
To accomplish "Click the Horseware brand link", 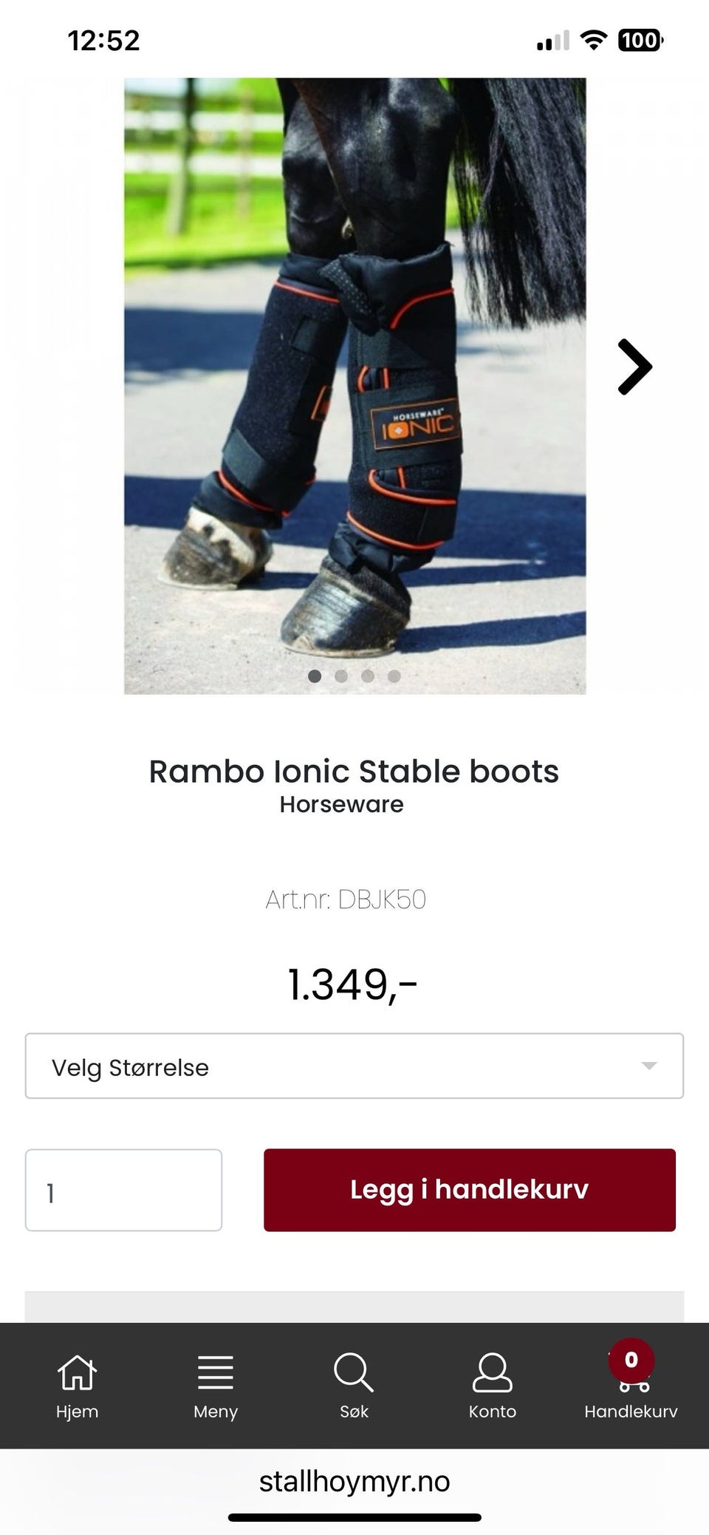I will tap(341, 804).
